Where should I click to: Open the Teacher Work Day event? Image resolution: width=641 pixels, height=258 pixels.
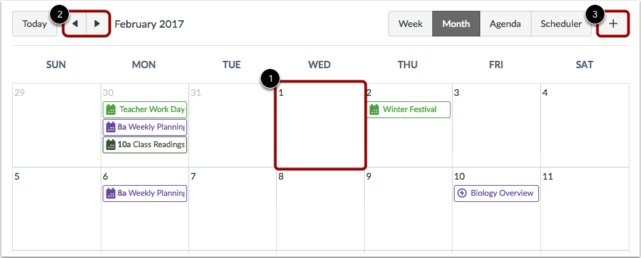coord(145,109)
